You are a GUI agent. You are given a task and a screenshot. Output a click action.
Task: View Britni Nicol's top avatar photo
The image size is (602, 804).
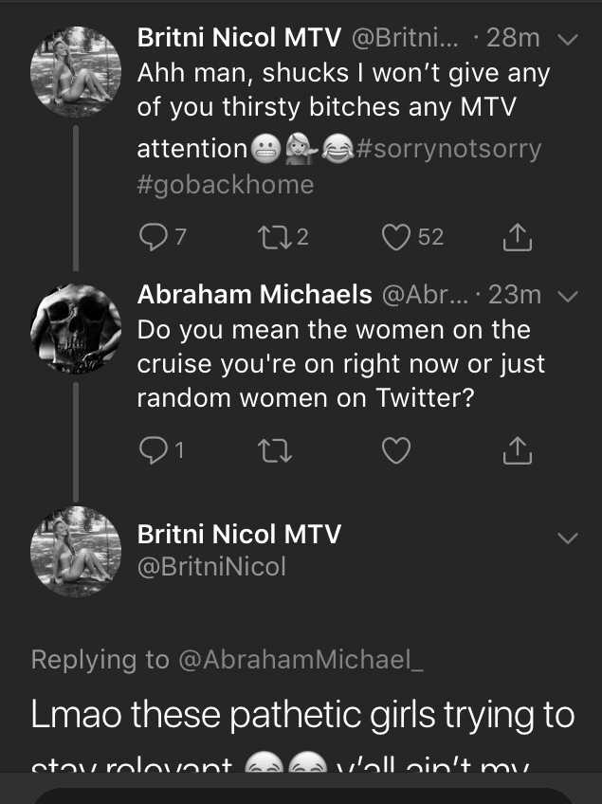coord(76,72)
